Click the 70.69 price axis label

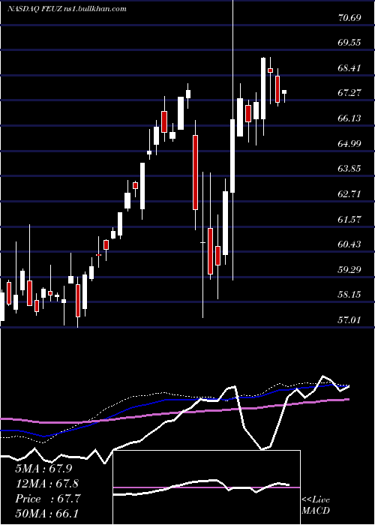tap(349, 17)
